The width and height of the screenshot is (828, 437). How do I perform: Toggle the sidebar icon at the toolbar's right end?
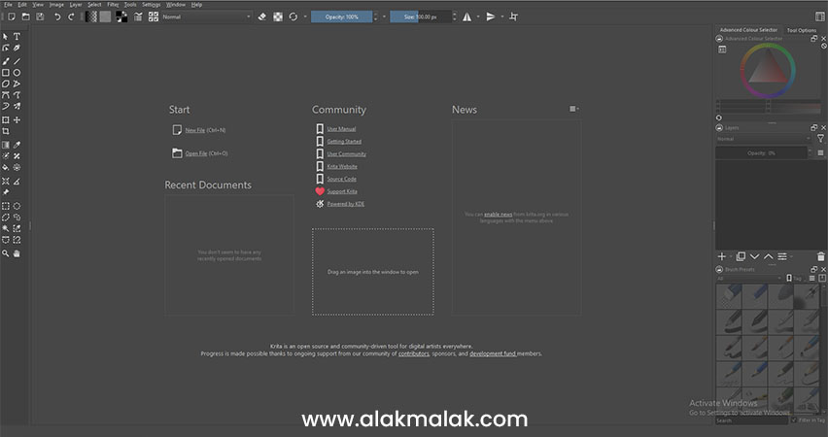[x=820, y=17]
